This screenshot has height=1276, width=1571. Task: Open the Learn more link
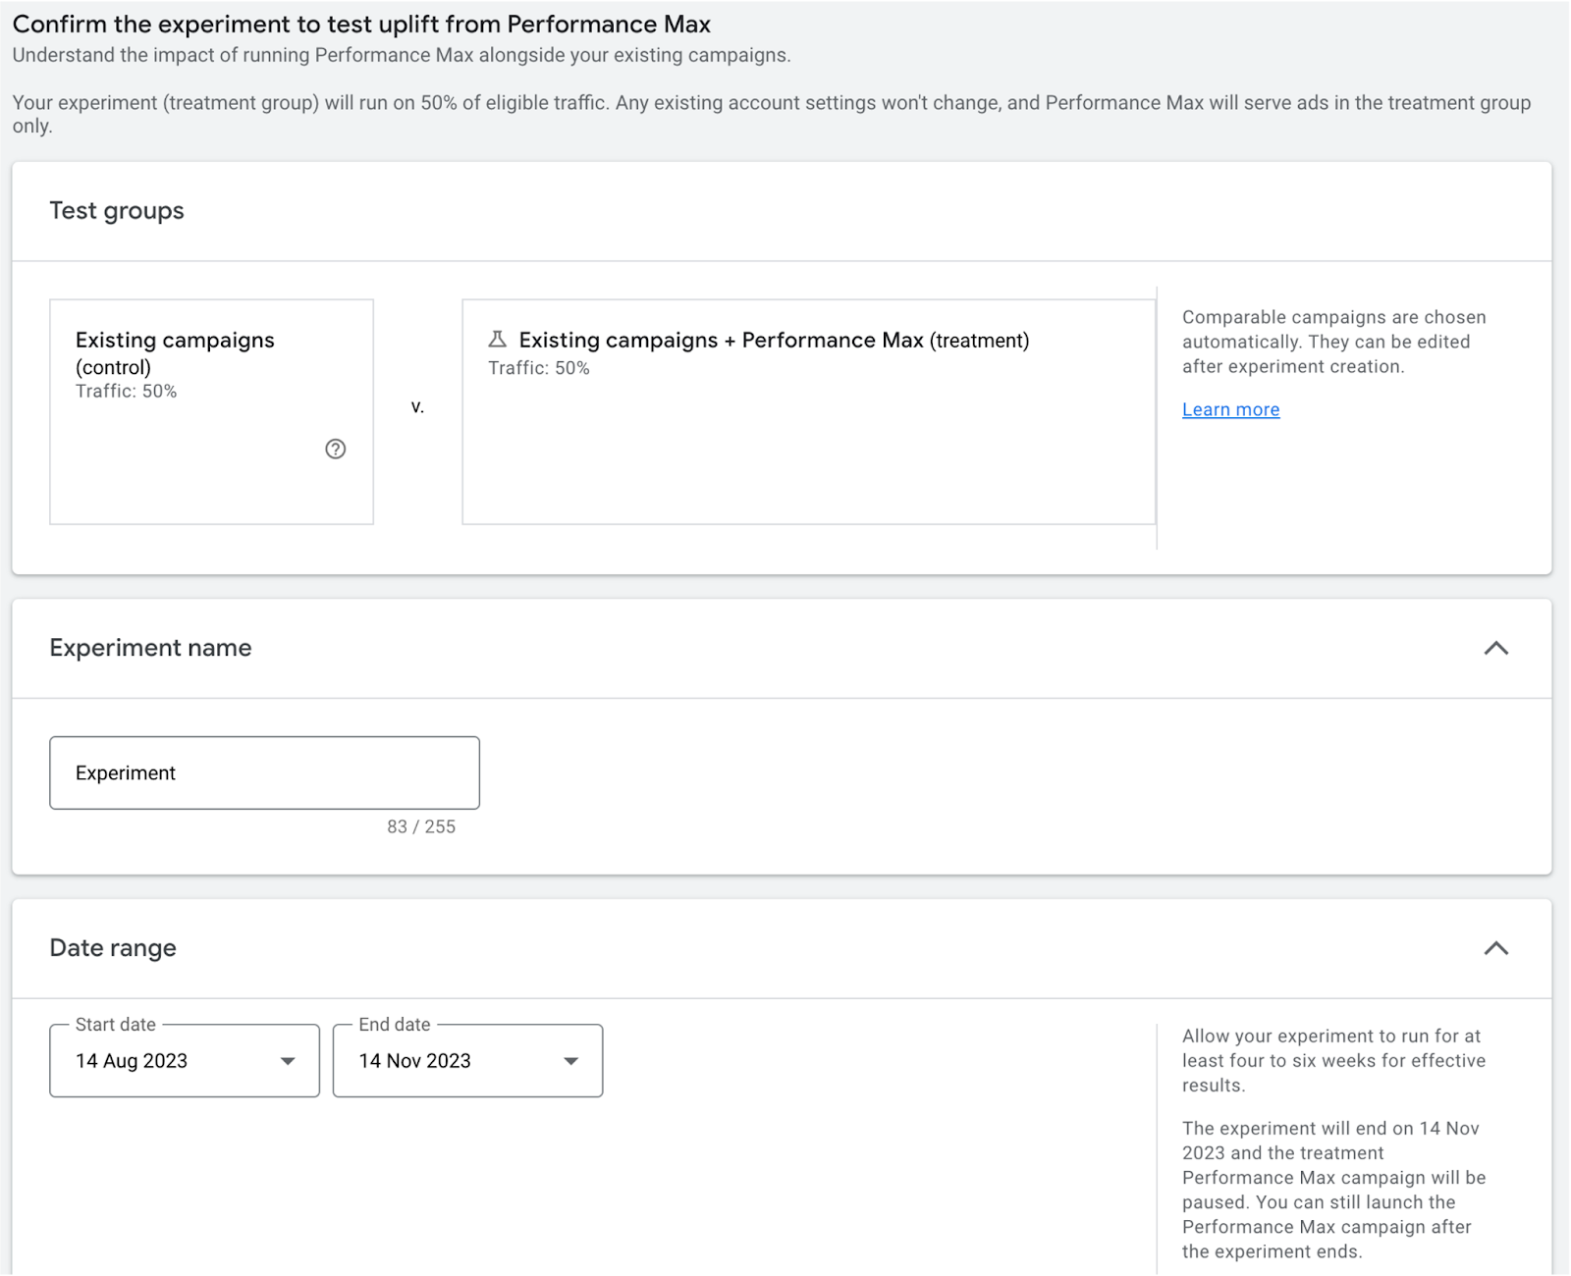click(1230, 410)
